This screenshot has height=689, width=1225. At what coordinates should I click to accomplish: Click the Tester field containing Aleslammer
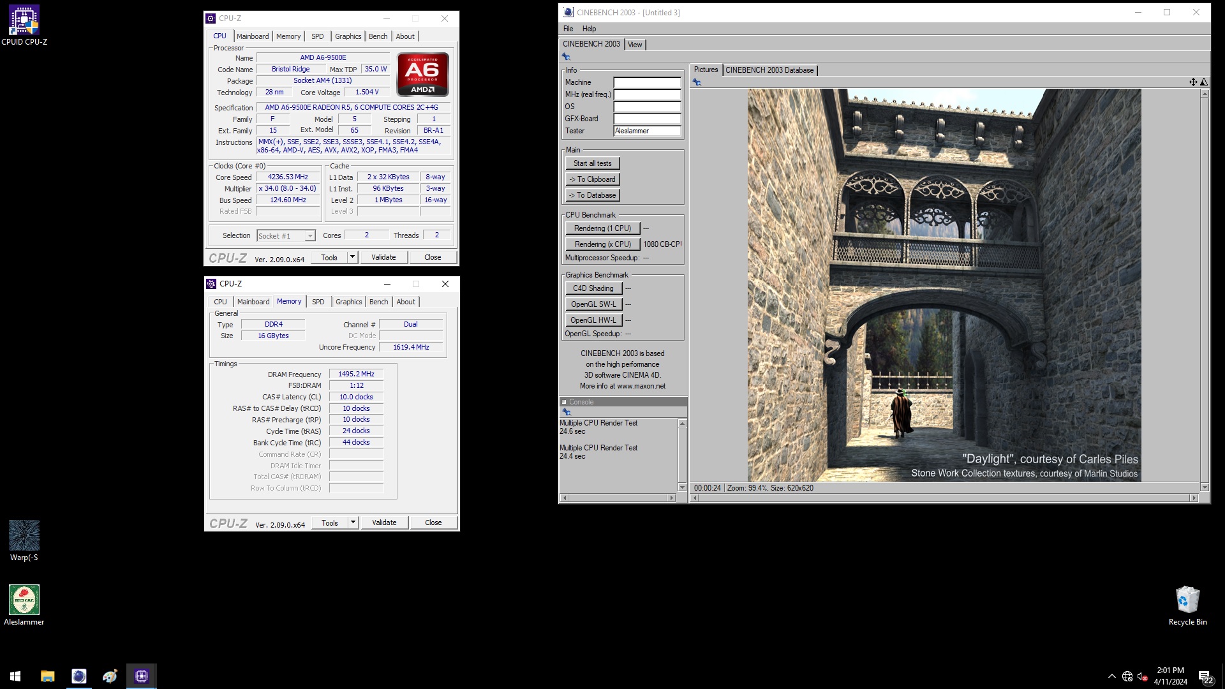tap(647, 131)
